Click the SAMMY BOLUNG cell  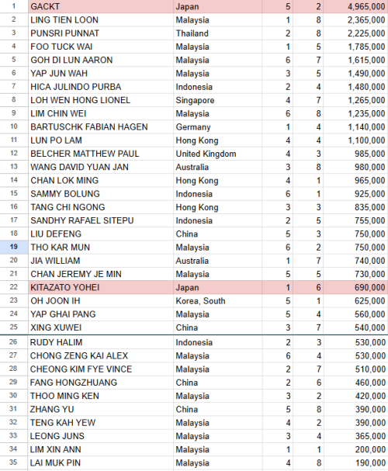(x=101, y=194)
